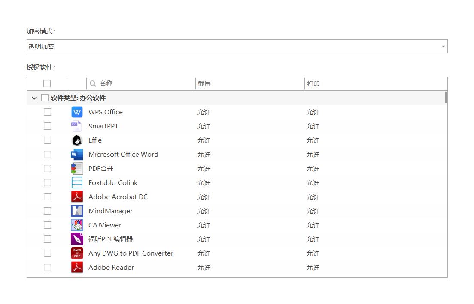Check the box next to WPS Office

coord(47,112)
